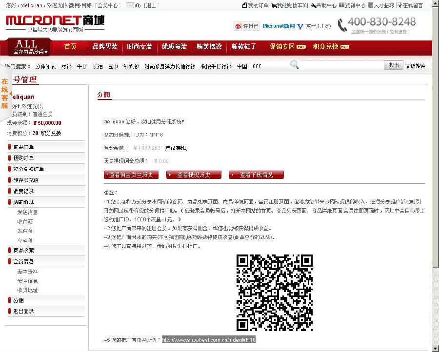The height and width of the screenshot is (352, 439).
Task: Focus the product search input field
Action: tap(341, 65)
